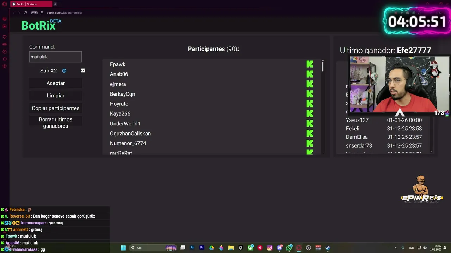This screenshot has width=451, height=253.
Task: Select participant Anab06 in the list
Action: click(x=119, y=74)
